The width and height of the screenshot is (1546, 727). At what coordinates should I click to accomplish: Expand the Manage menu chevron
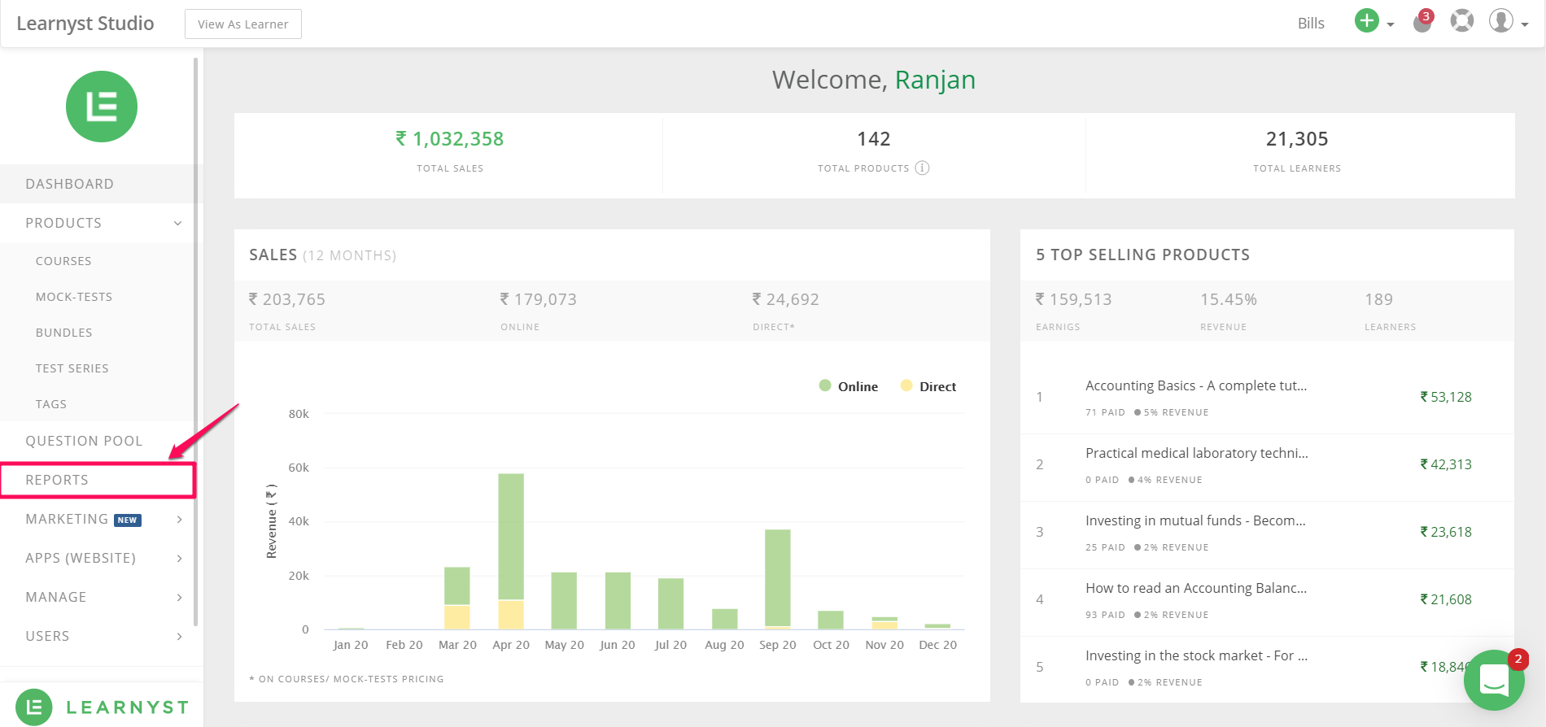pyautogui.click(x=180, y=598)
